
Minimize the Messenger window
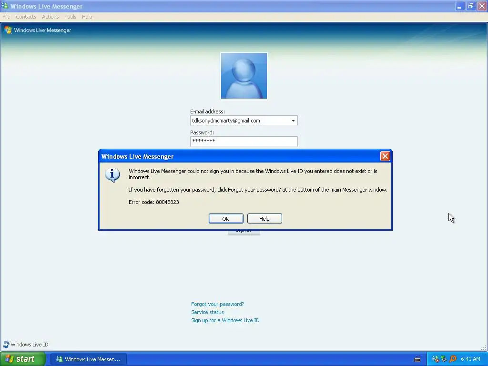pyautogui.click(x=459, y=6)
